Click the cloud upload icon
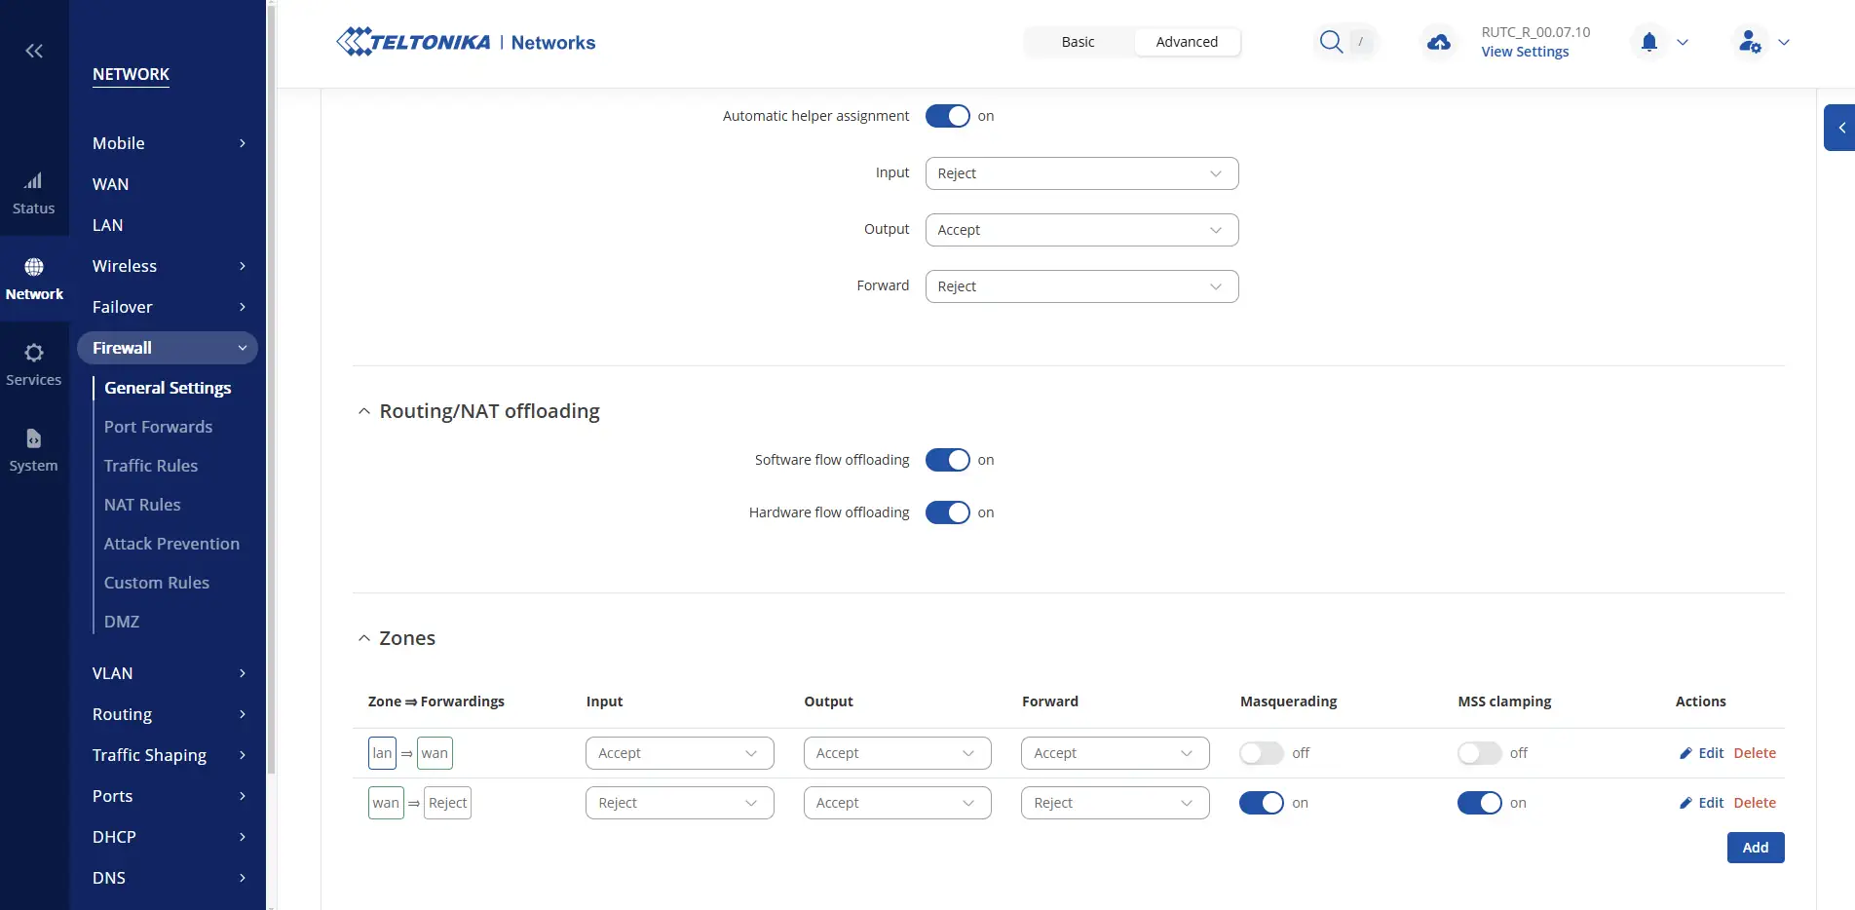The width and height of the screenshot is (1855, 910). point(1438,42)
